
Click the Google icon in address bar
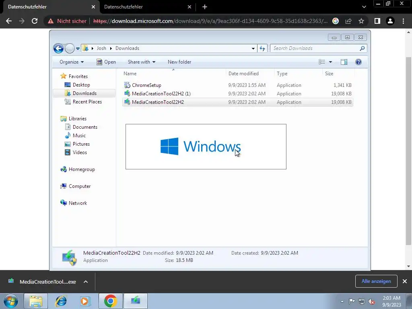[336, 21]
